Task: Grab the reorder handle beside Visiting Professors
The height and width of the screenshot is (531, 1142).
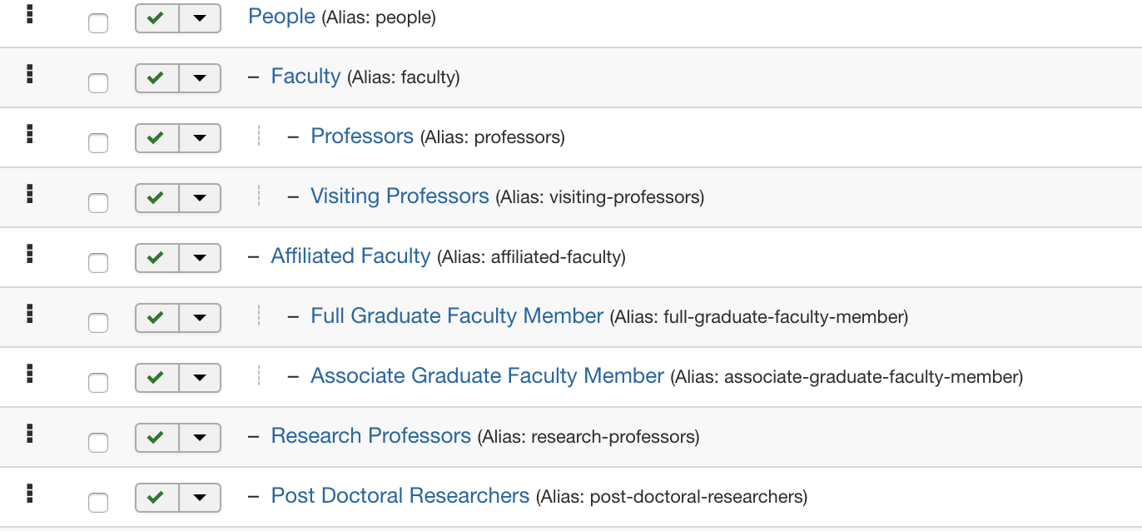Action: [x=29, y=194]
